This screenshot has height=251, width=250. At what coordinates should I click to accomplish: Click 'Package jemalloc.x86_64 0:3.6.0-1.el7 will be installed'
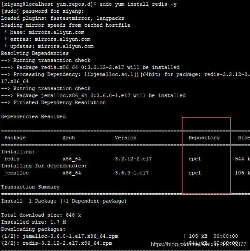[x=101, y=96]
